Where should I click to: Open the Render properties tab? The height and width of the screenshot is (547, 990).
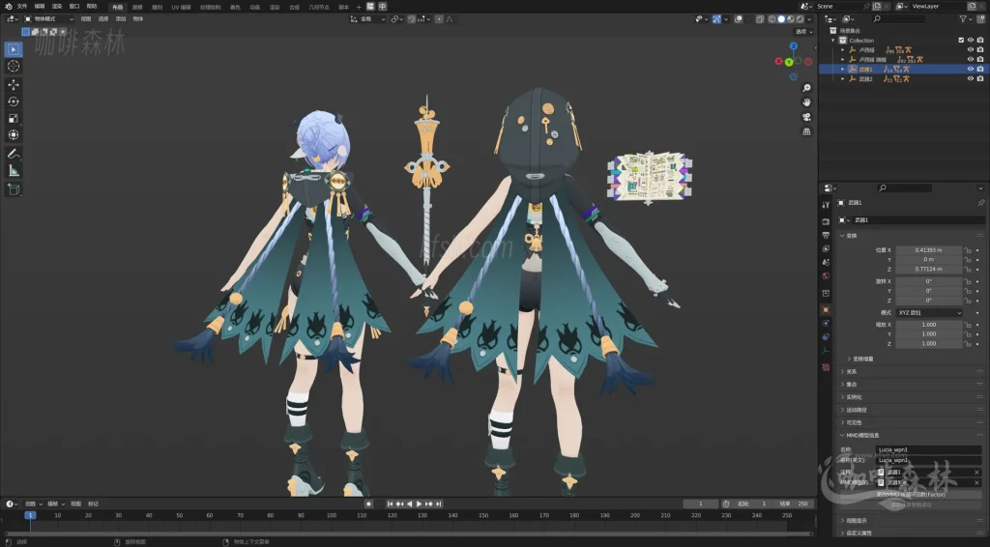(826, 221)
